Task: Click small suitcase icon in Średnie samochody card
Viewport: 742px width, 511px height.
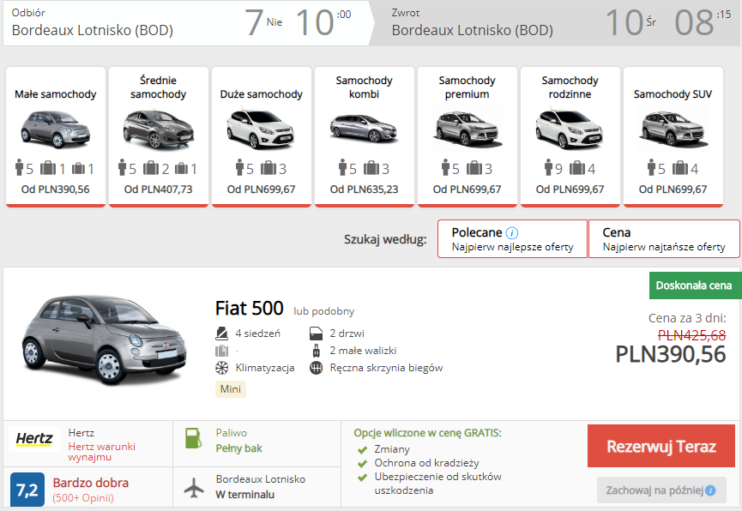Action: pos(181,168)
